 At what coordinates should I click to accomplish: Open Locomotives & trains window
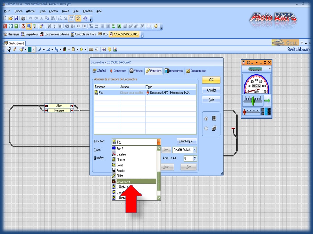click(54, 34)
